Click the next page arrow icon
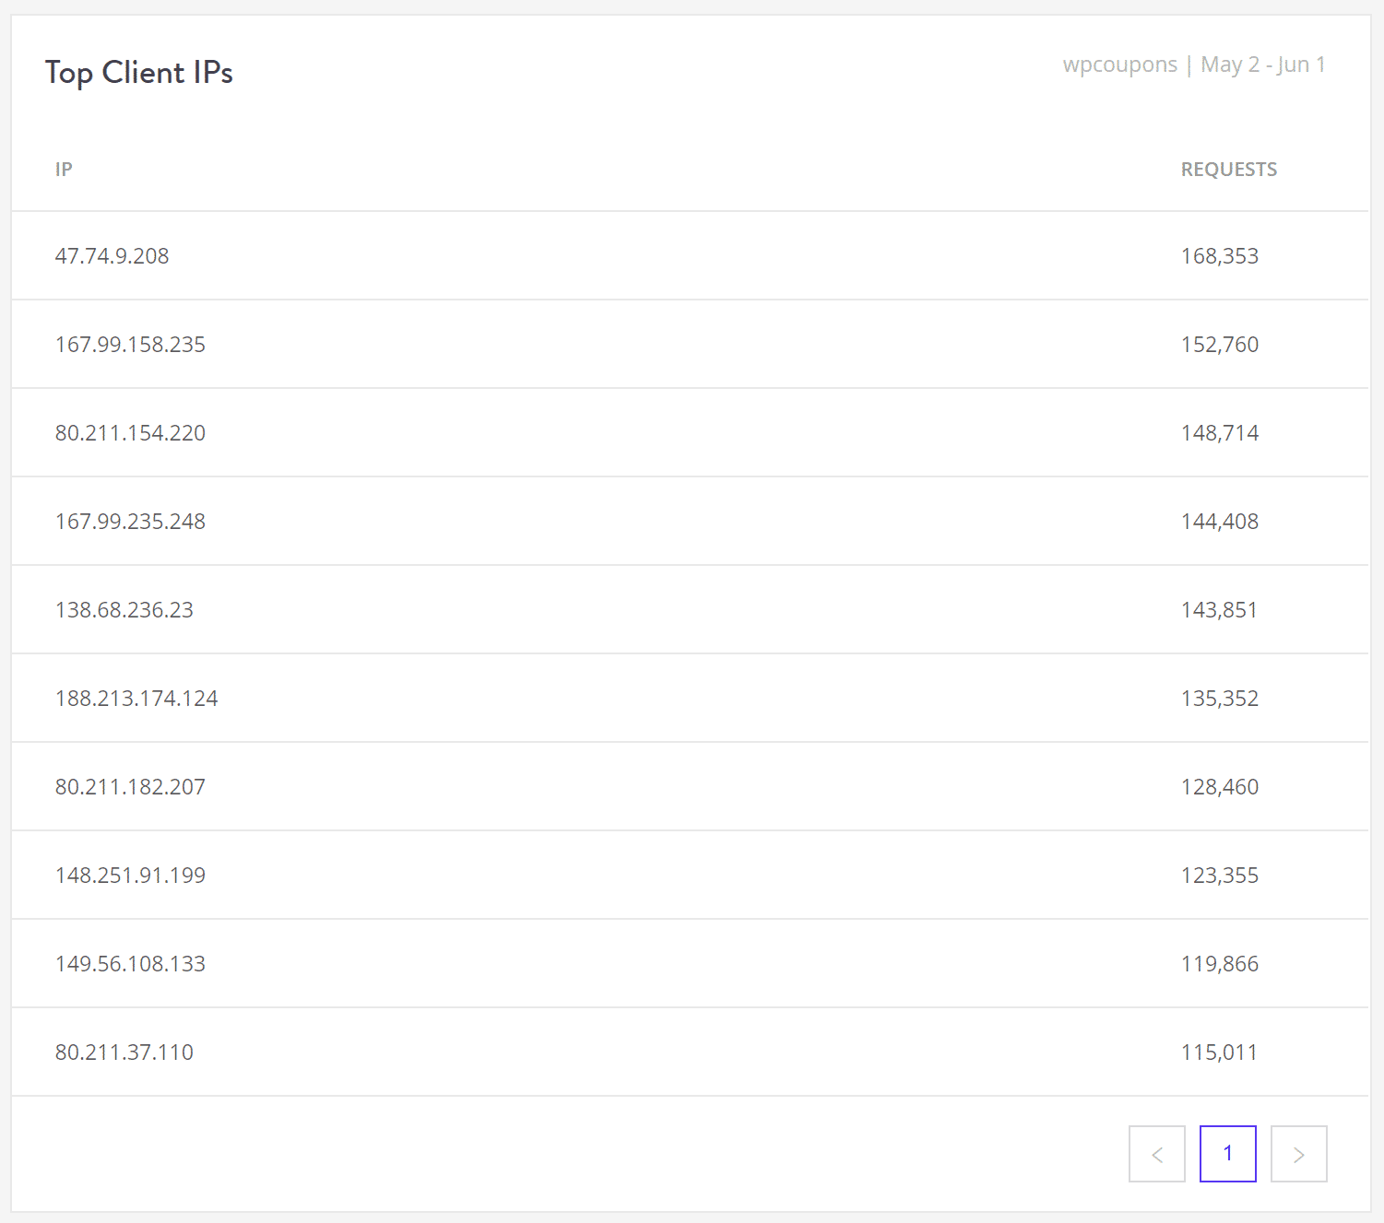The height and width of the screenshot is (1223, 1384). coord(1299,1153)
